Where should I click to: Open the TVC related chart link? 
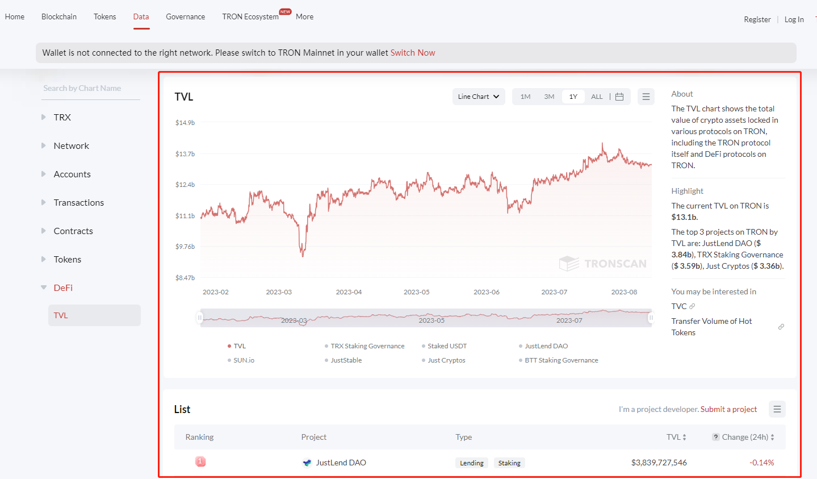[679, 306]
